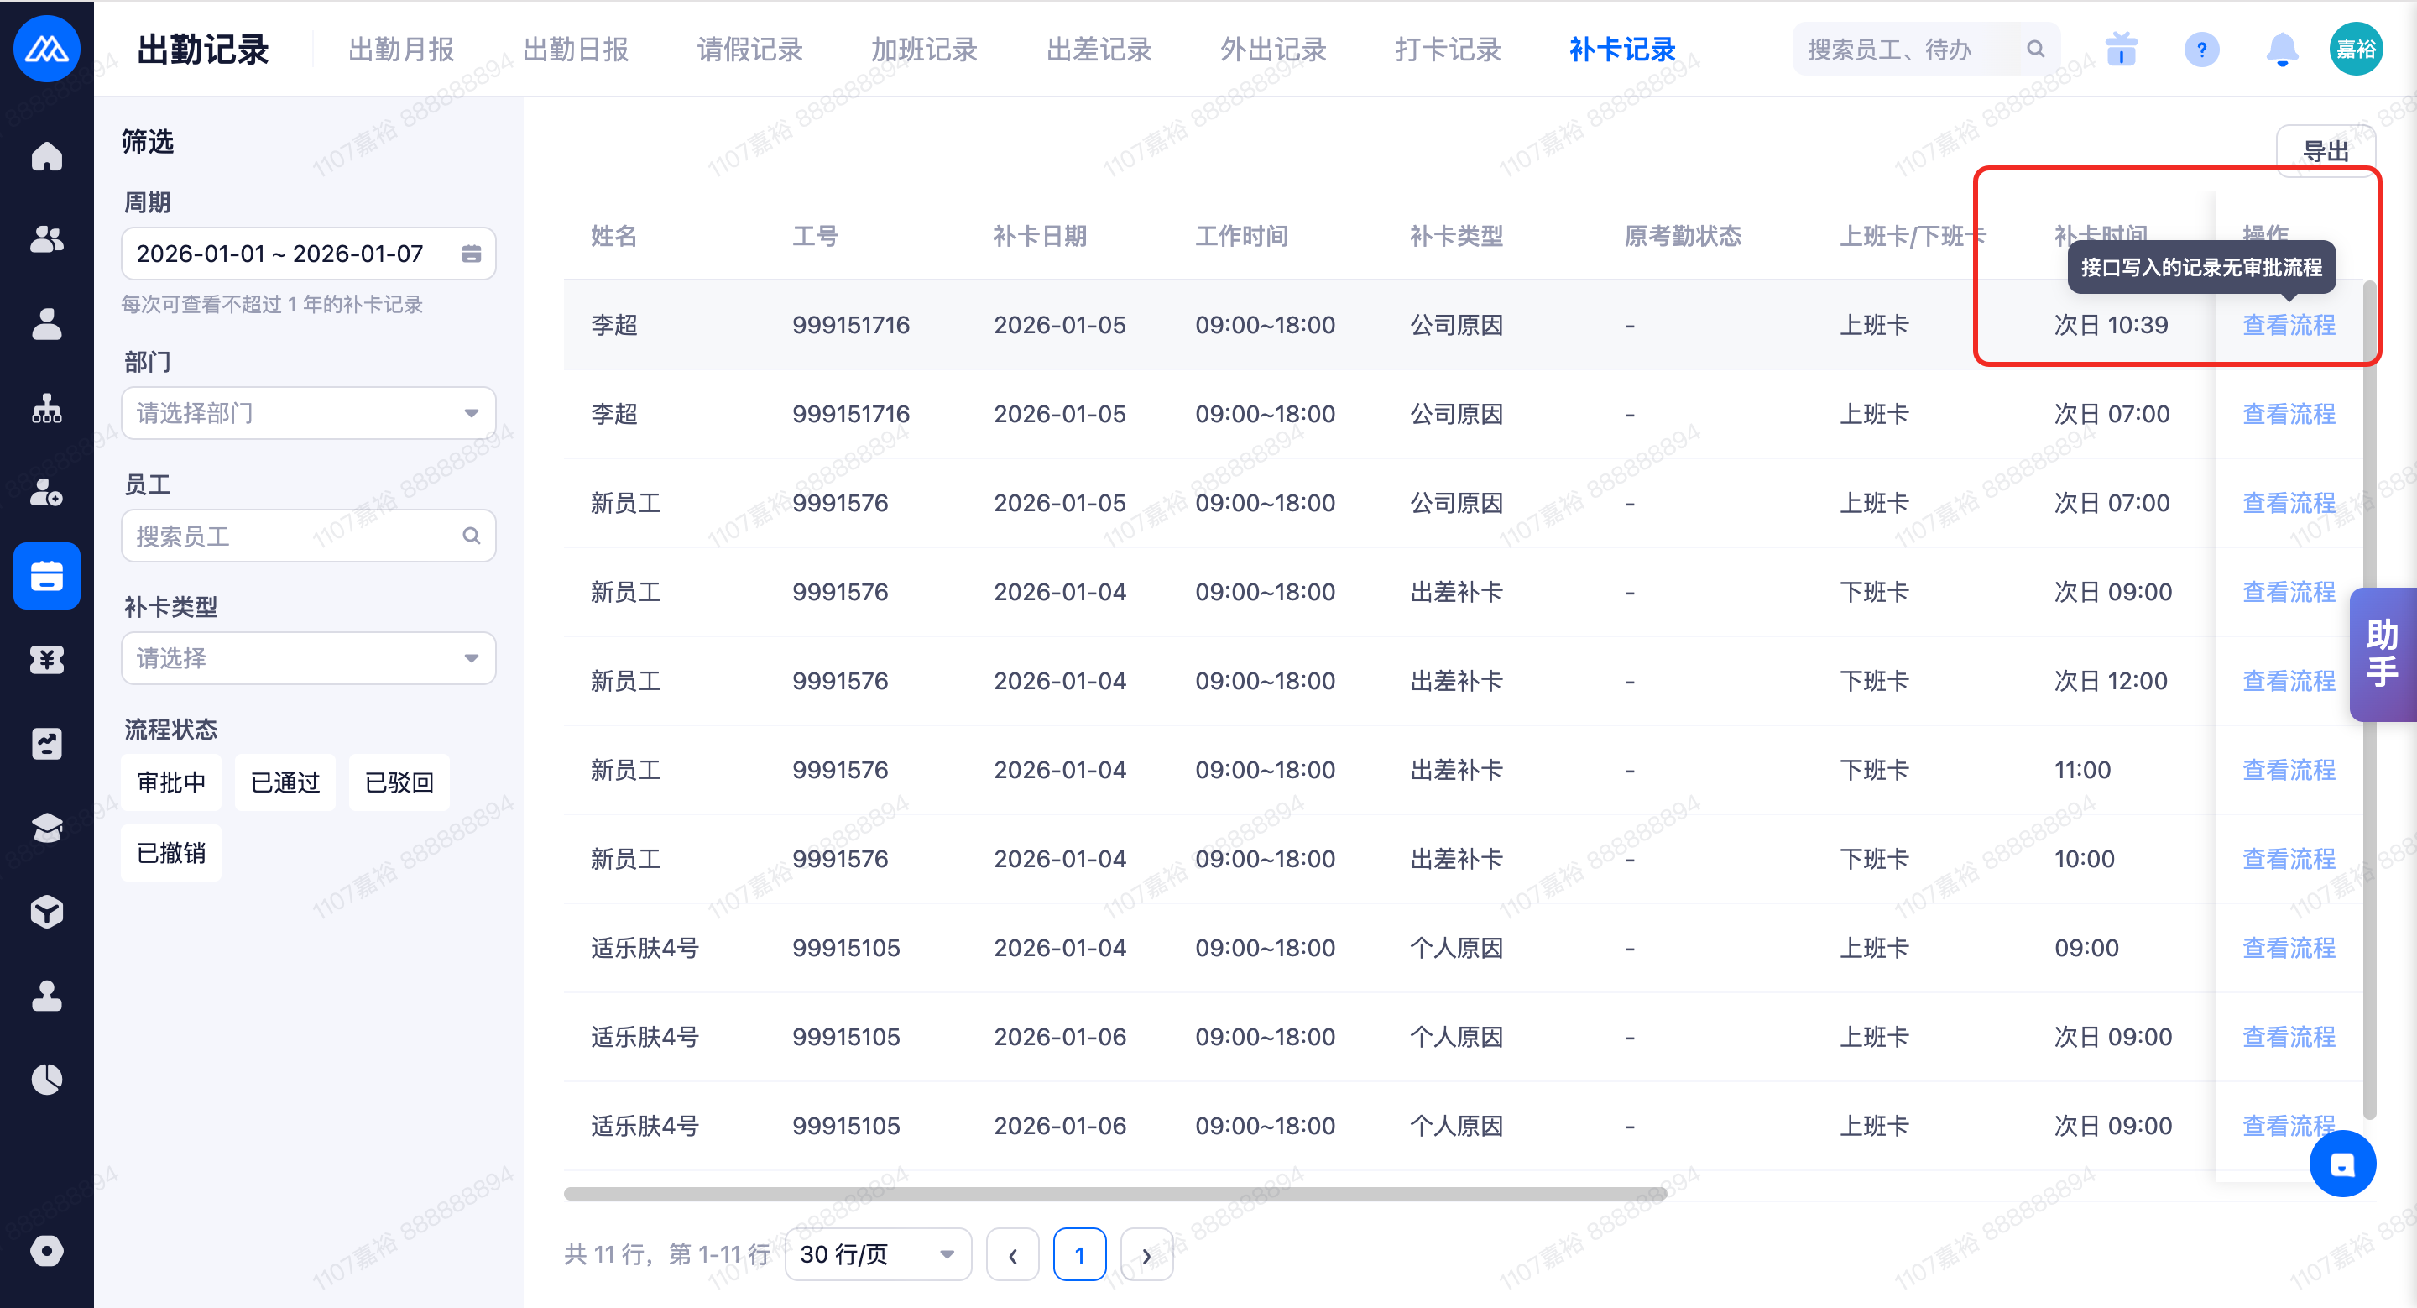Click the payroll yen sidebar icon

[46, 660]
